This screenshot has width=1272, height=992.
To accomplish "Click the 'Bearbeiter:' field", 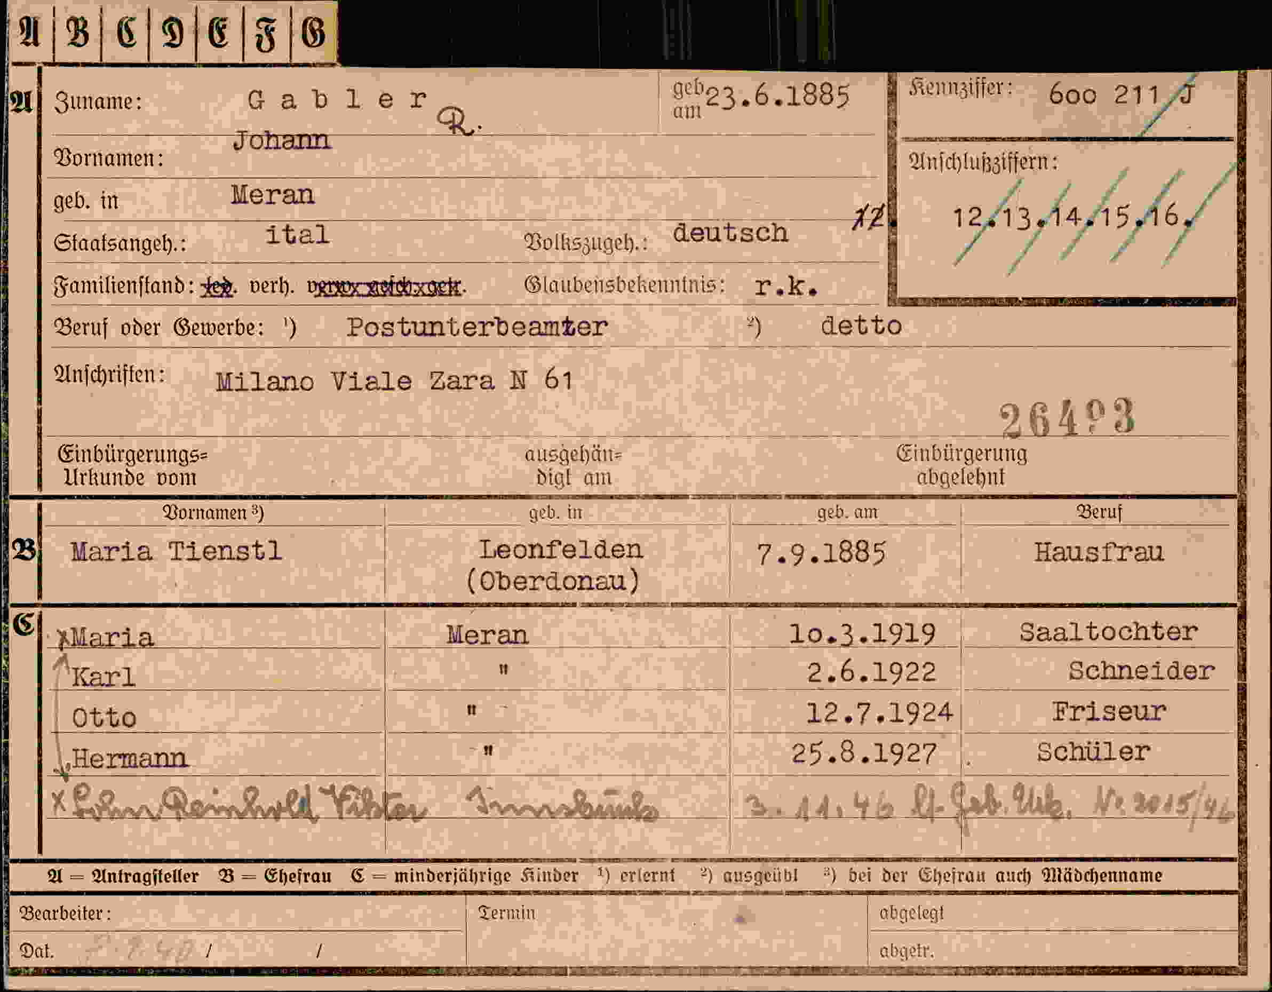I will click(x=237, y=913).
